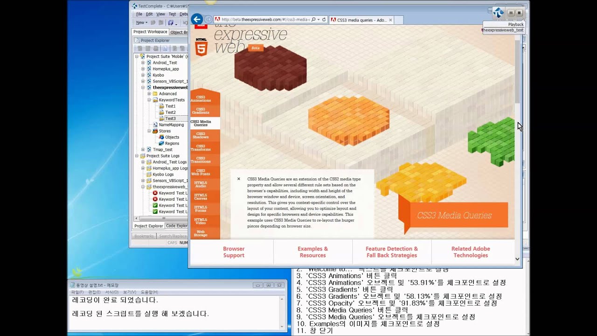The image size is (597, 336).
Task: Close the CSS3 media queries browser tab
Action: pos(390,20)
